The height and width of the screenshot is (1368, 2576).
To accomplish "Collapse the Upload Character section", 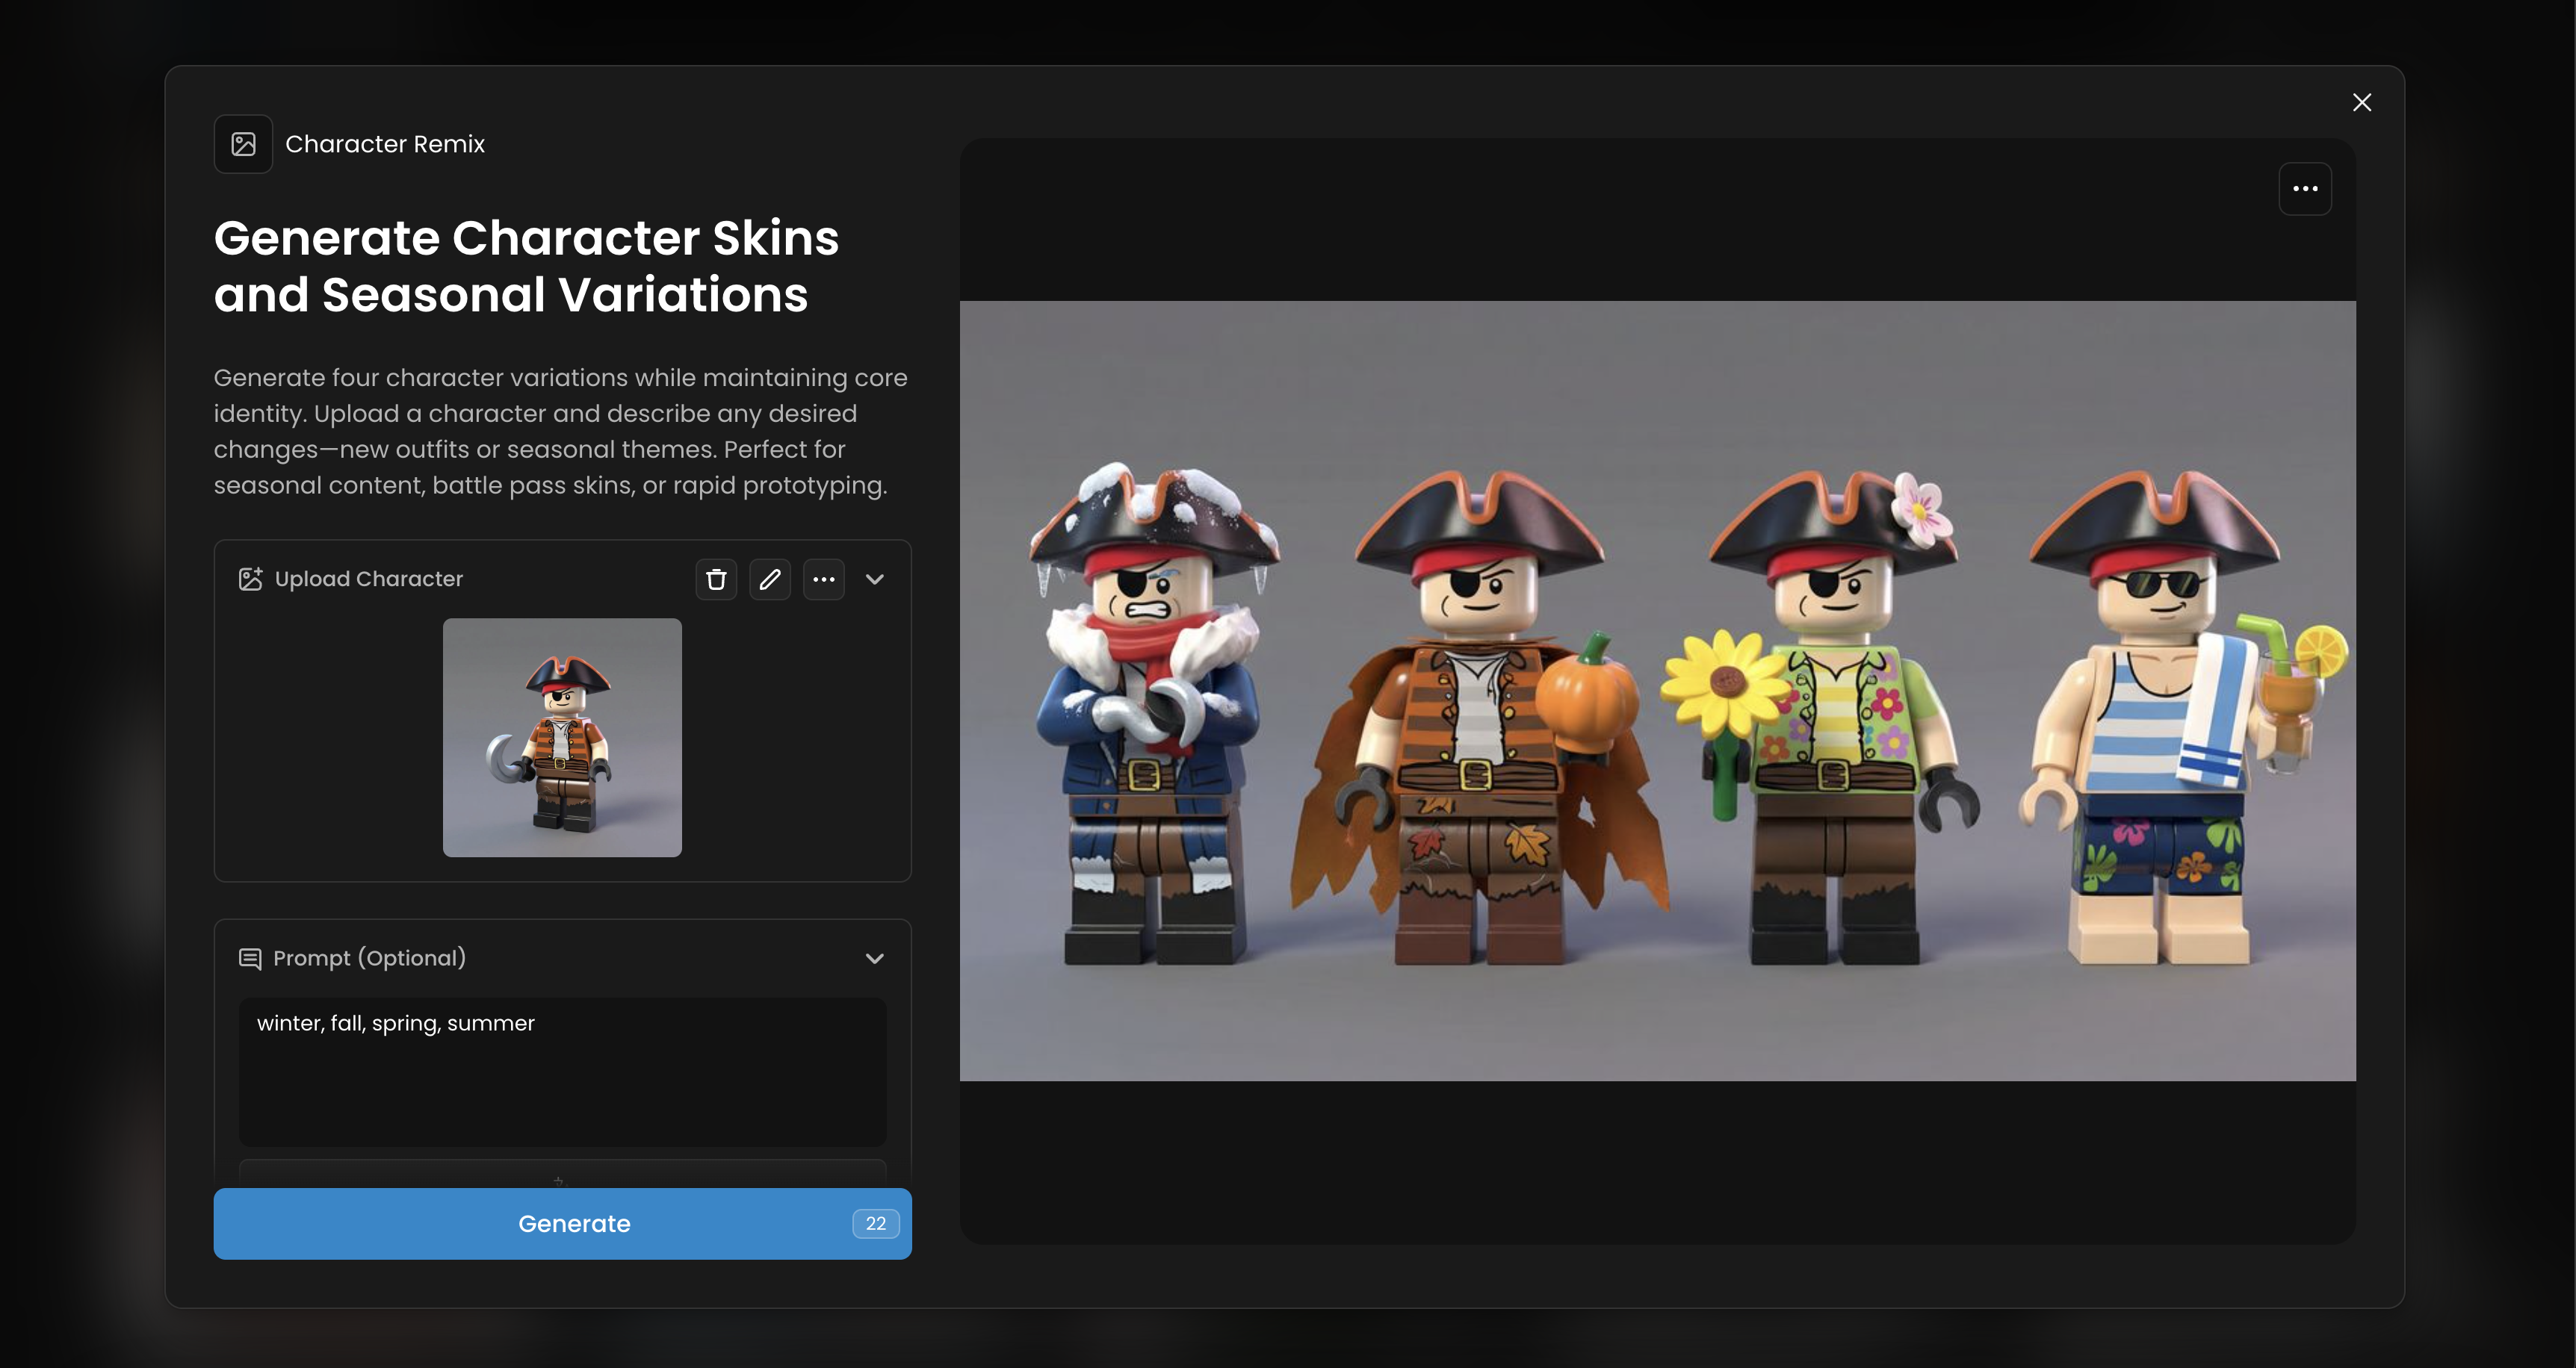I will click(874, 579).
